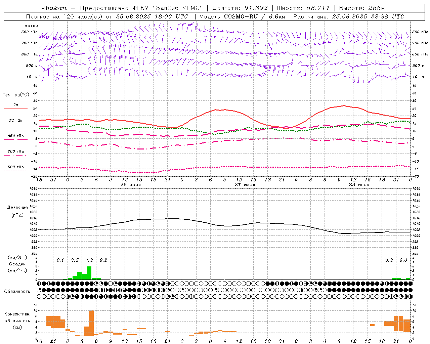Screen dimensions: 430x344
Task: Select the 4.2 precipitation total value
Action: (x=89, y=260)
